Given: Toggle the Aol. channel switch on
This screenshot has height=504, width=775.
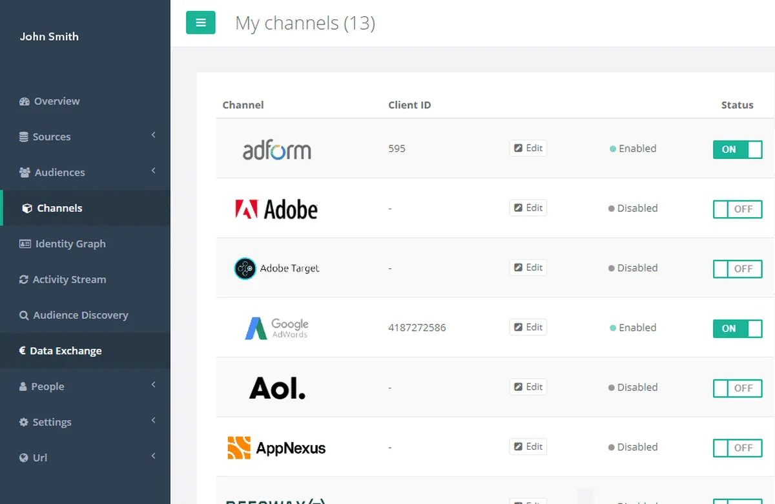Looking at the screenshot, I should coord(738,388).
